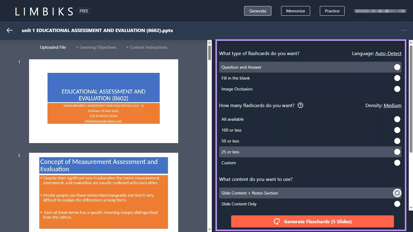Click Generate Flashcards (5 Slides)
Viewport: 413px width, 232px height.
pos(312,221)
